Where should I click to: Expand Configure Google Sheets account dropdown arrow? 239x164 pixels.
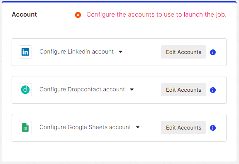[x=138, y=127]
